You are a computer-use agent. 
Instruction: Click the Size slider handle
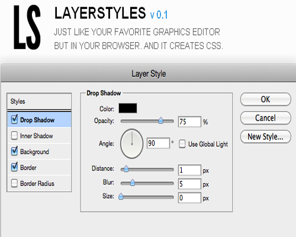(x=121, y=196)
